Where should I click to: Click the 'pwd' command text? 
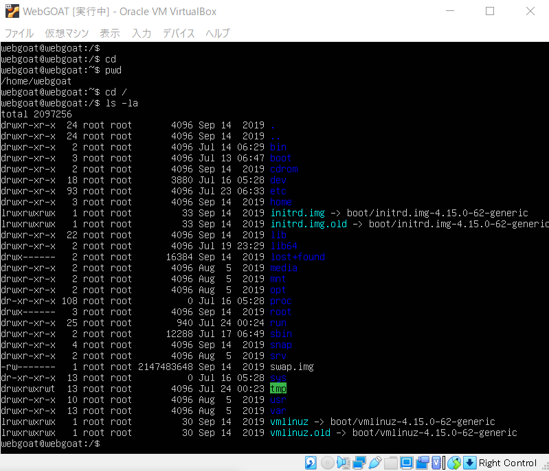[x=113, y=70]
